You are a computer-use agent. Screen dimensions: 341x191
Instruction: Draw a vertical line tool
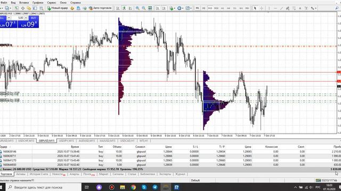(269, 8)
